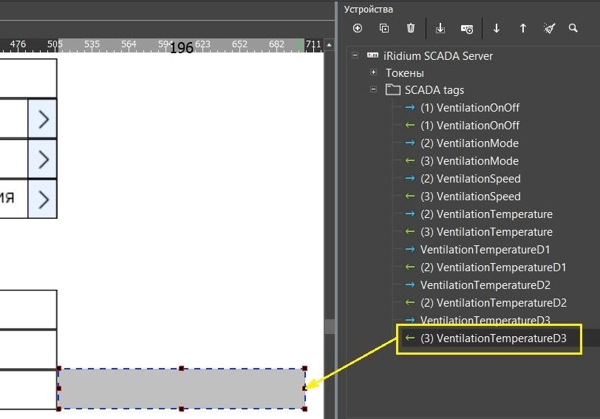600x419 pixels.
Task: Click the topmost chevron arrow button on canvas
Action: pos(43,119)
